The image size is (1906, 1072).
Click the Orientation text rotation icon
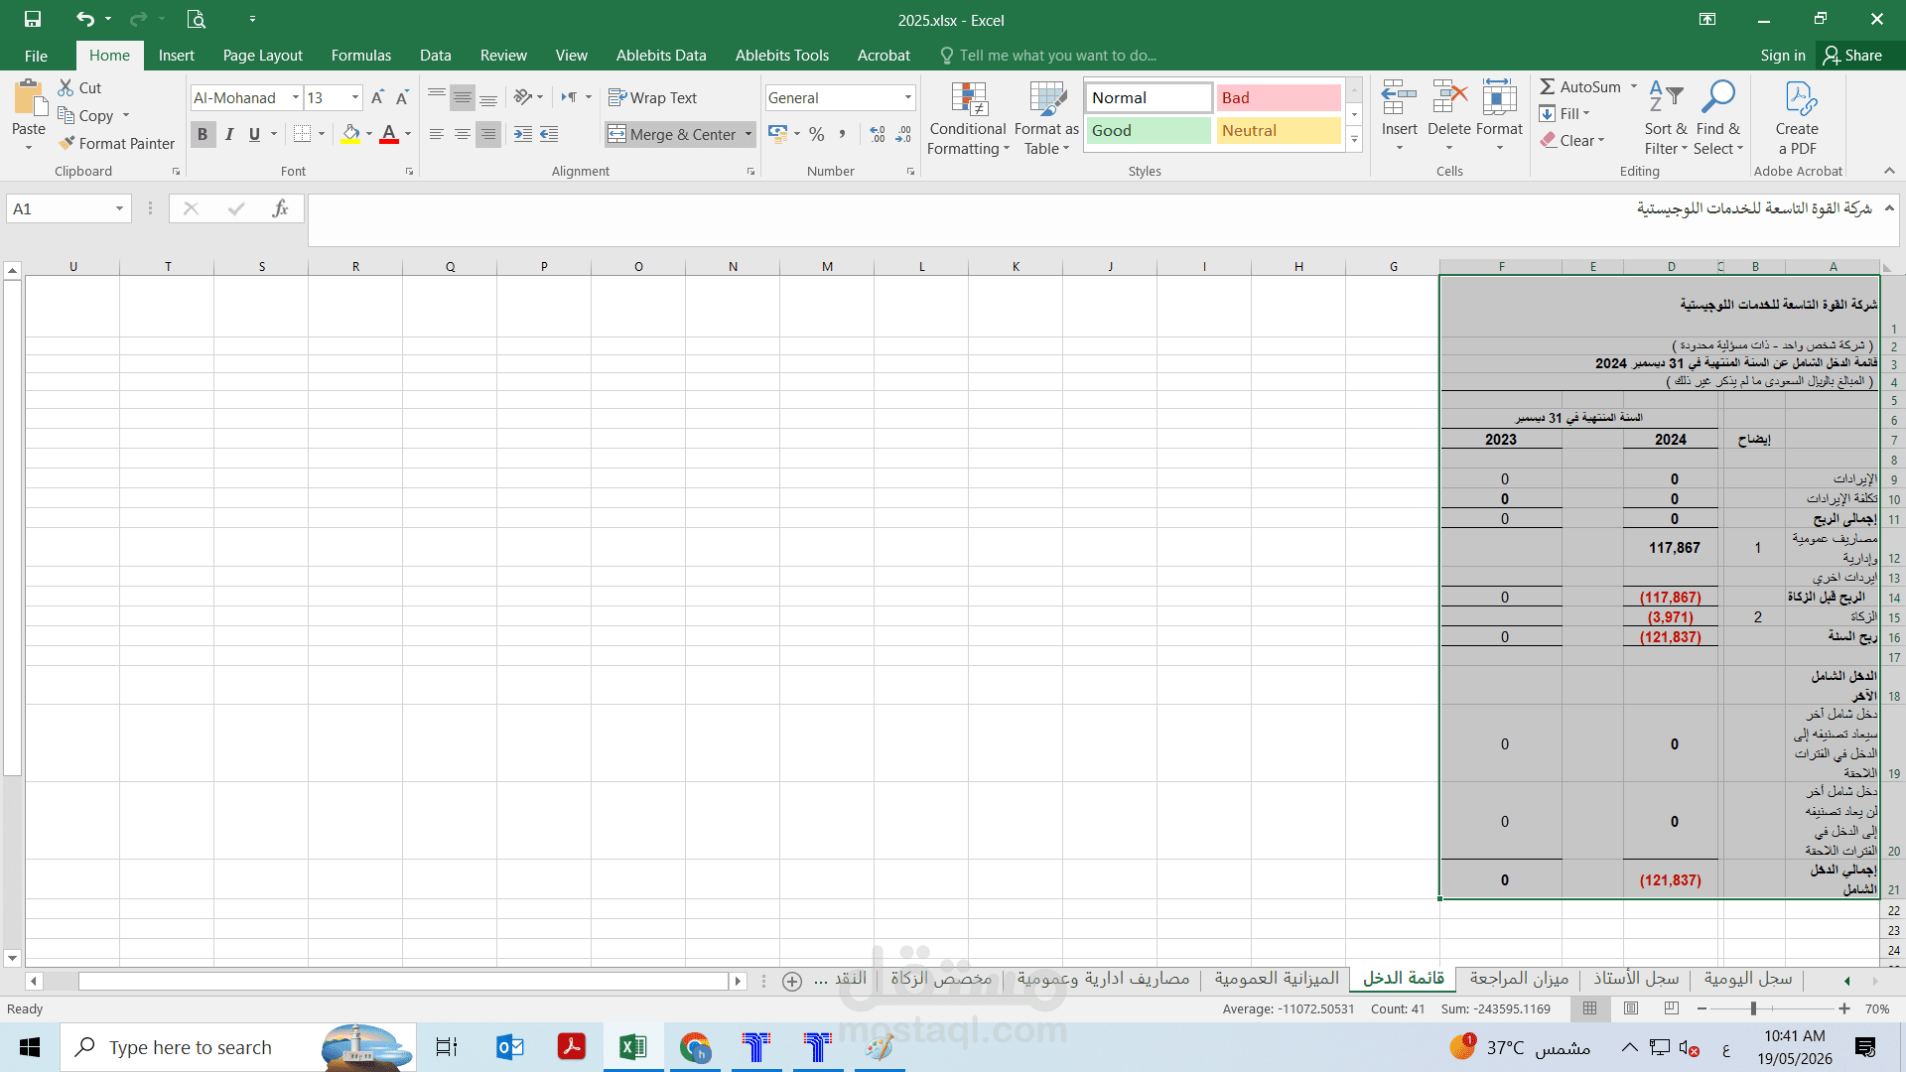coord(523,97)
